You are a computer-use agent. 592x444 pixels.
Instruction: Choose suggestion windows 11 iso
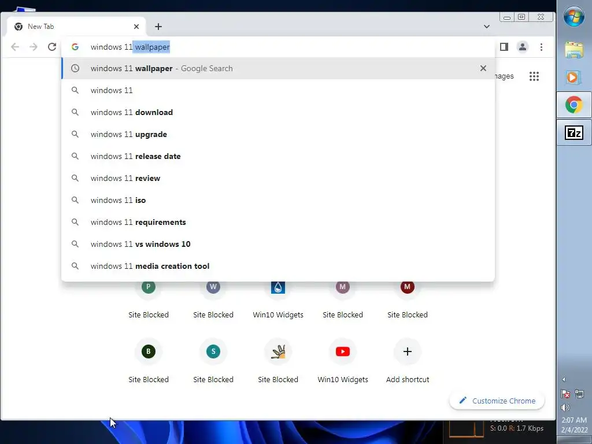tap(278, 199)
